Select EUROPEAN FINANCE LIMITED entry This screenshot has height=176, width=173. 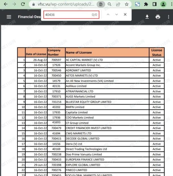click(85, 160)
